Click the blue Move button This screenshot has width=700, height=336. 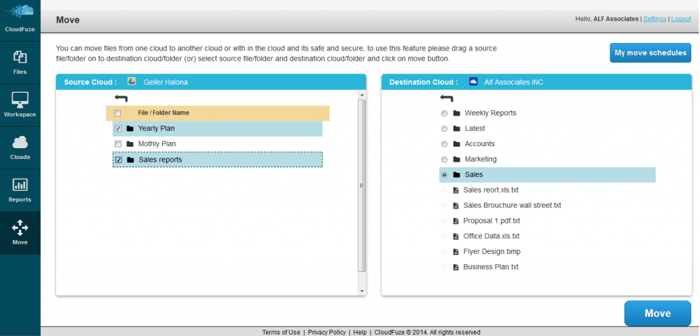coord(658,313)
